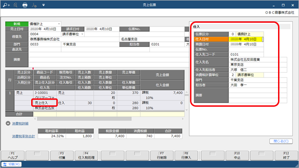Open the print preview icon in title bar
299x168 pixels.
pos(16,5)
